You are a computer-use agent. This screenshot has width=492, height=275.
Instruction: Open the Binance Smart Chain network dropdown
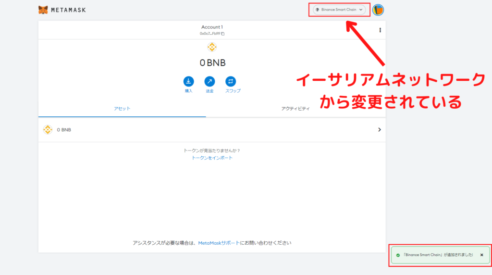pos(339,10)
